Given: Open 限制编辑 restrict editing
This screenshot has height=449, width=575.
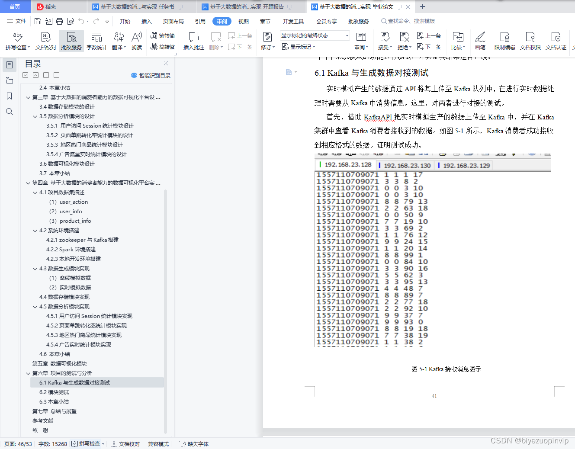Looking at the screenshot, I should click(505, 41).
